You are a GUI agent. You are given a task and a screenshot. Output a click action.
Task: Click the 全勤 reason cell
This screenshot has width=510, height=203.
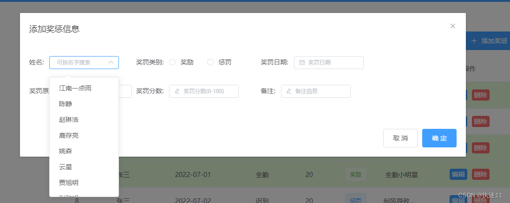262,175
